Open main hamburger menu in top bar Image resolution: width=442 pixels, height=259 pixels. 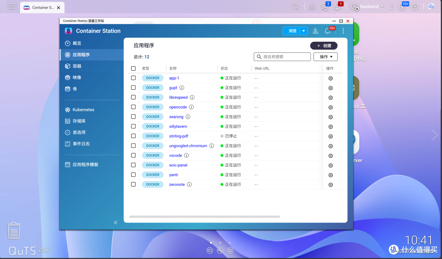pyautogui.click(x=13, y=6)
